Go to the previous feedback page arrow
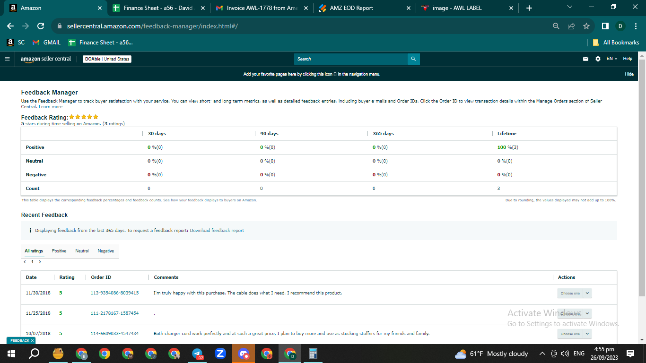646x363 pixels. coord(25,261)
